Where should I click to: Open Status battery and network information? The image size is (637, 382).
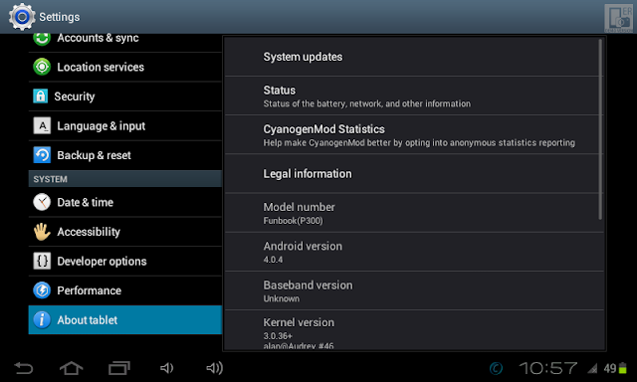414,95
